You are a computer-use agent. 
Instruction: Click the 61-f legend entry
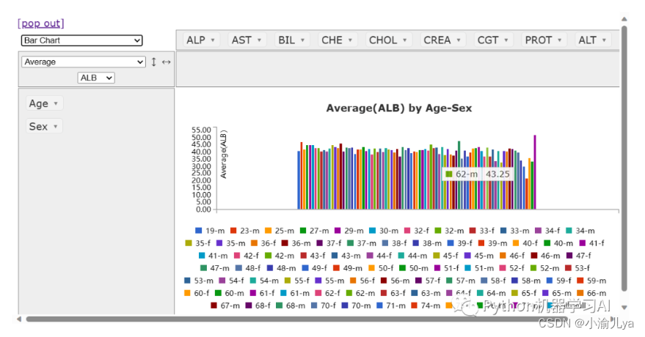click(x=263, y=293)
